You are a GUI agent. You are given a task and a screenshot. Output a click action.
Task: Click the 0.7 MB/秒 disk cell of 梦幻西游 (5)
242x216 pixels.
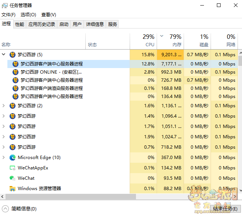197,55
